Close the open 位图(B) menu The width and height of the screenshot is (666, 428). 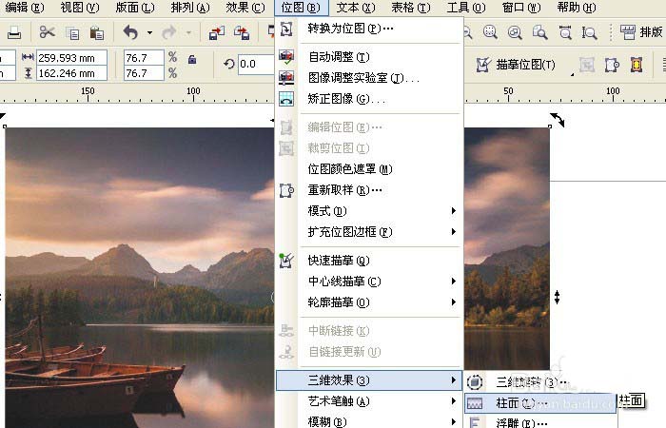[302, 8]
